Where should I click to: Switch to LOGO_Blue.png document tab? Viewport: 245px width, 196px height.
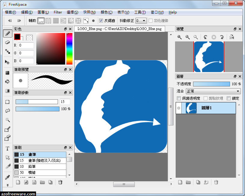pyautogui.click(x=119, y=29)
